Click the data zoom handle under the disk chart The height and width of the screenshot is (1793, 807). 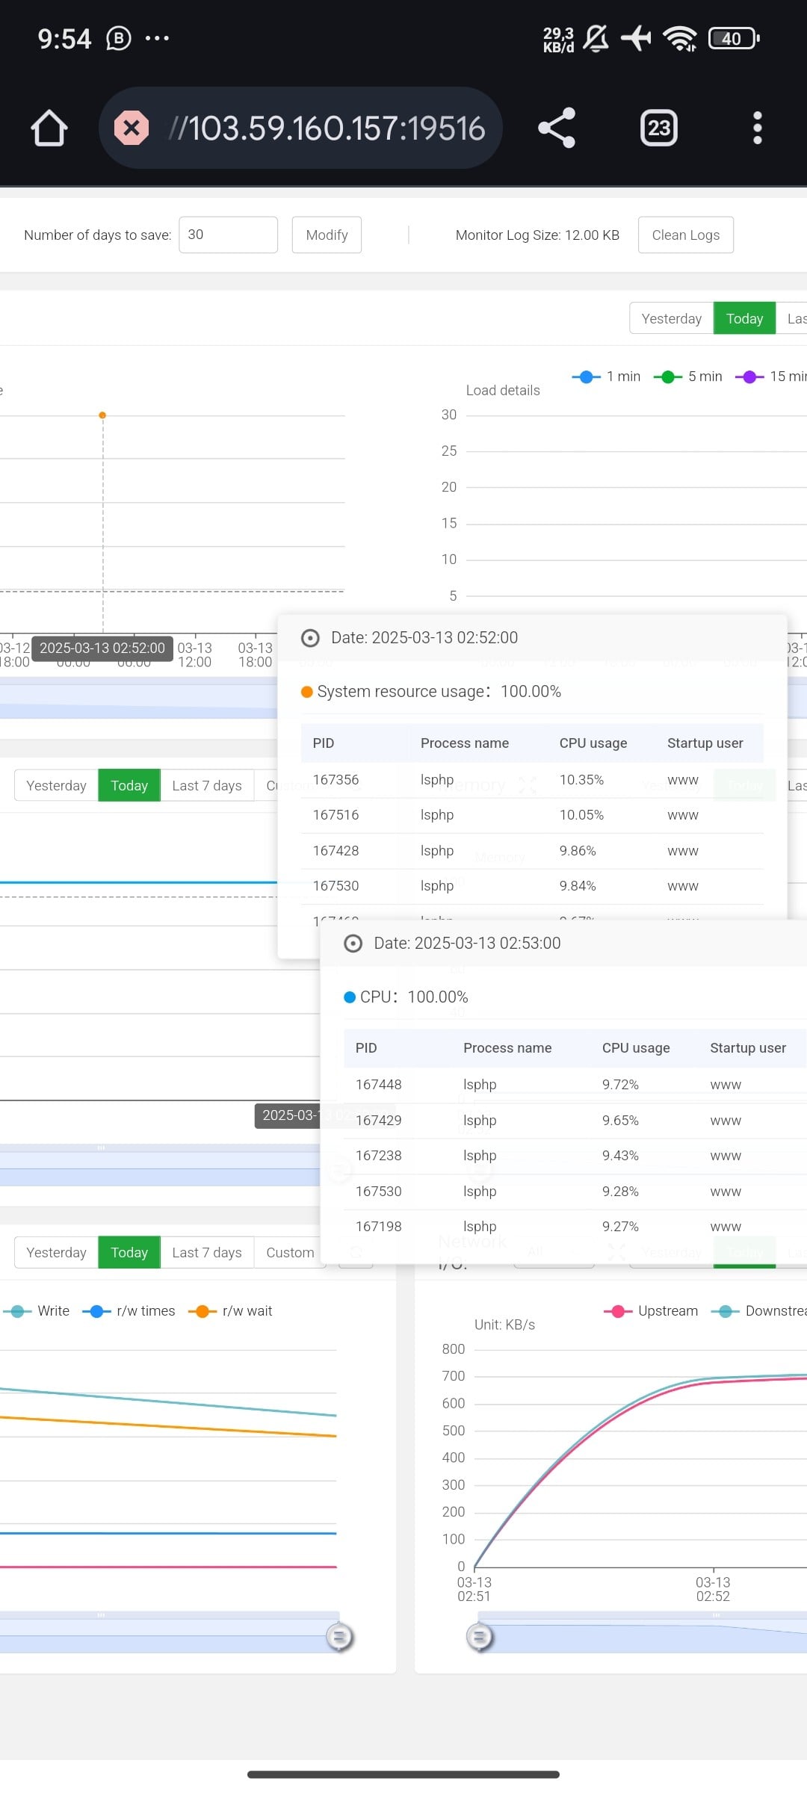click(339, 1637)
